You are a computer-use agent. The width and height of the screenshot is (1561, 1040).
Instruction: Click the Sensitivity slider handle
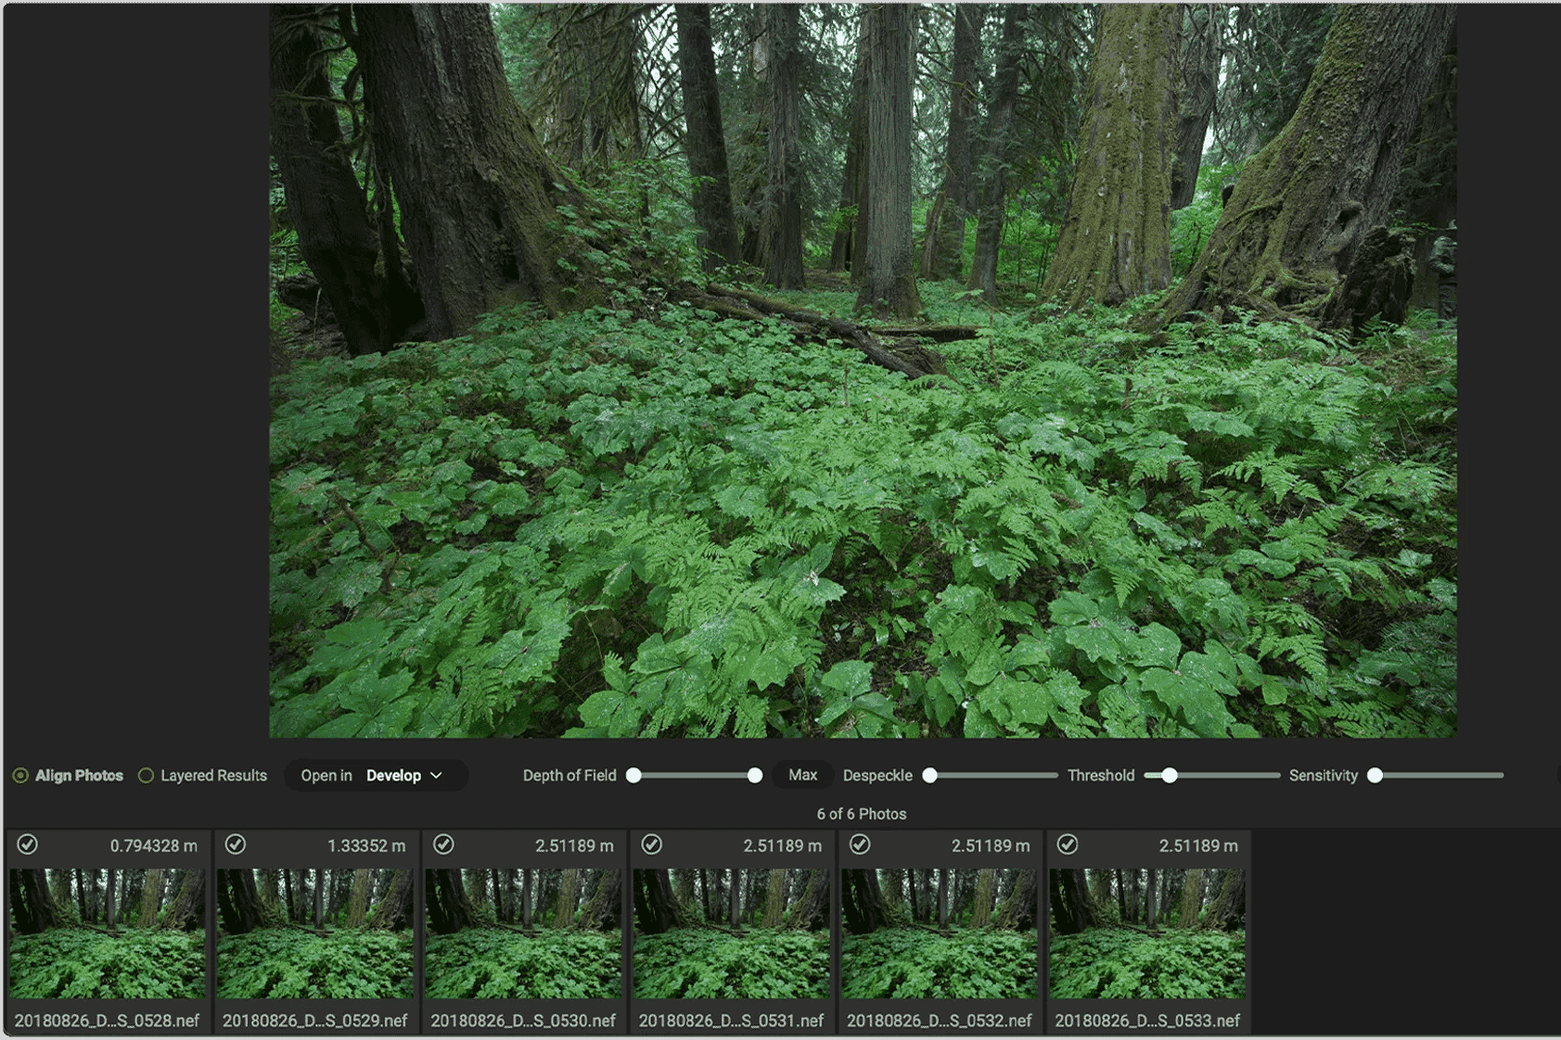click(1375, 776)
